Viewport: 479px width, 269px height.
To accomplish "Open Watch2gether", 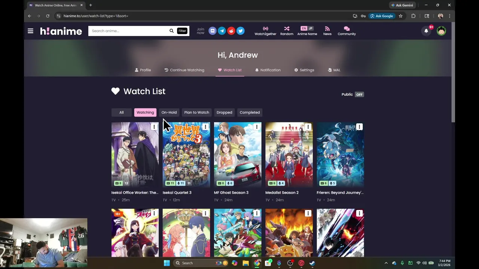I will click(265, 31).
